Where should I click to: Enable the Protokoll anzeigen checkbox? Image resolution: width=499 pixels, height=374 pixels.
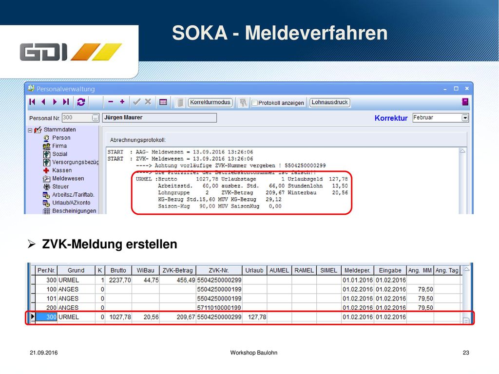(254, 103)
